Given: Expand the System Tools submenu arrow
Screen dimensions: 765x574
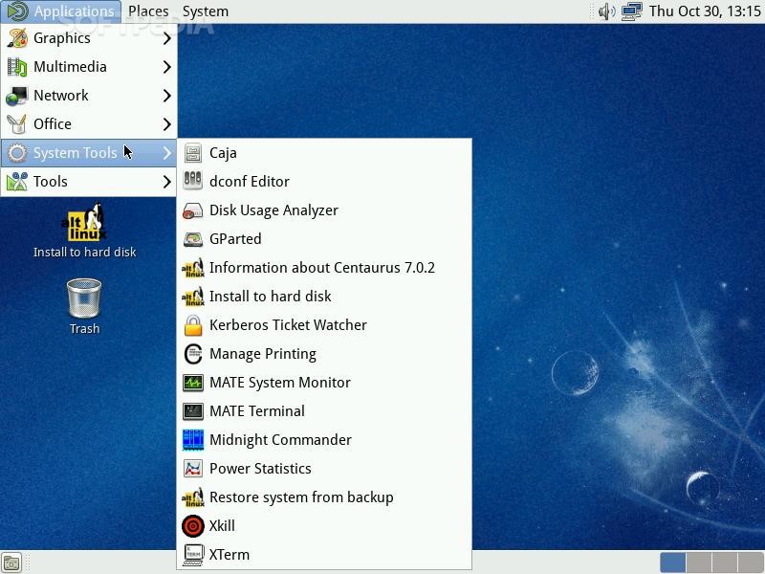Looking at the screenshot, I should pyautogui.click(x=166, y=153).
